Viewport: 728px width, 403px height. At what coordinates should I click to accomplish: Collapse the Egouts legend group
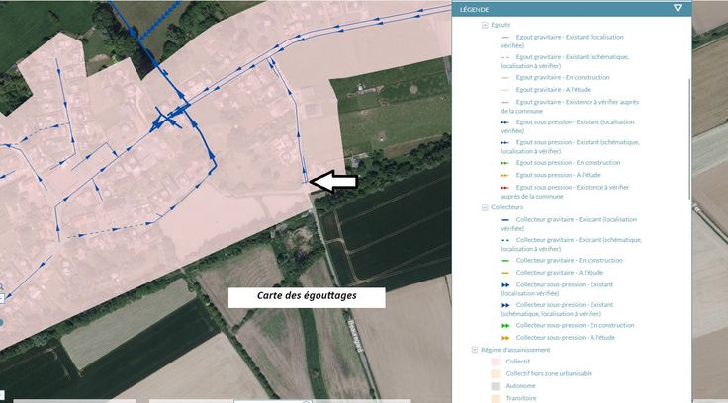click(x=485, y=25)
